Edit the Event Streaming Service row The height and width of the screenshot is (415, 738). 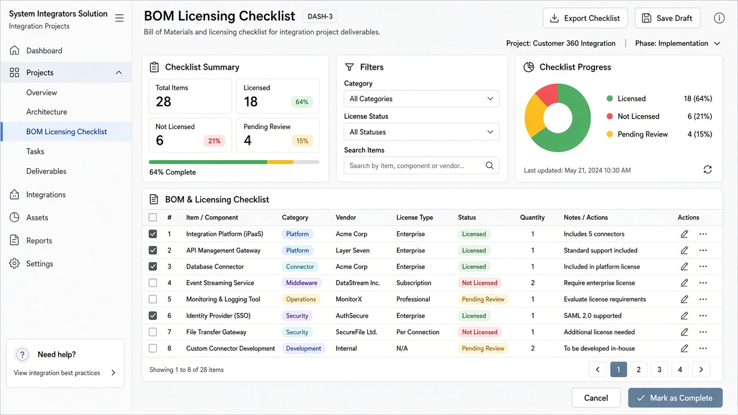(684, 283)
